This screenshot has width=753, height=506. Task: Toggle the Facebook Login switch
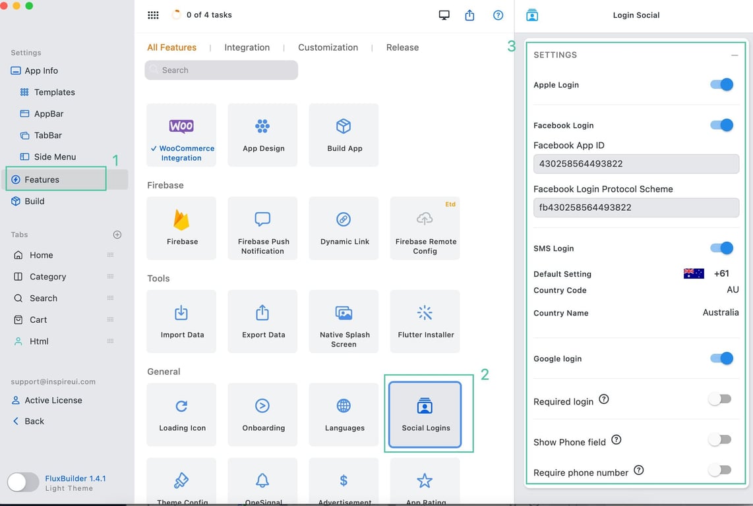pos(722,125)
